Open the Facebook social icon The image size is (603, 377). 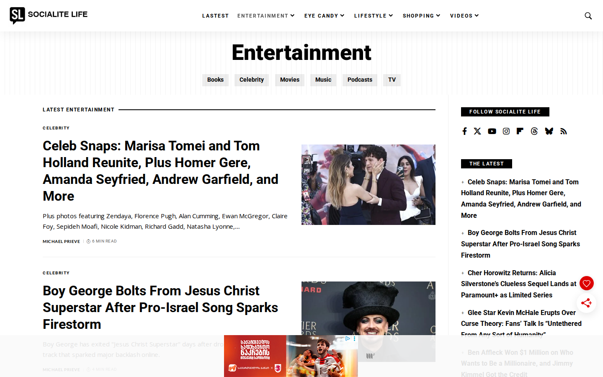[464, 131]
